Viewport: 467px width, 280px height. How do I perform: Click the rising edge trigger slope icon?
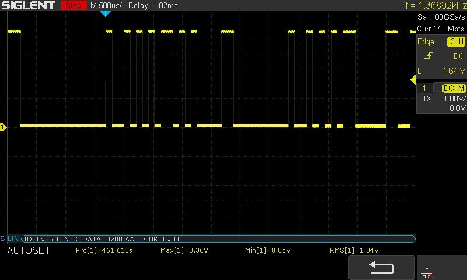point(428,56)
